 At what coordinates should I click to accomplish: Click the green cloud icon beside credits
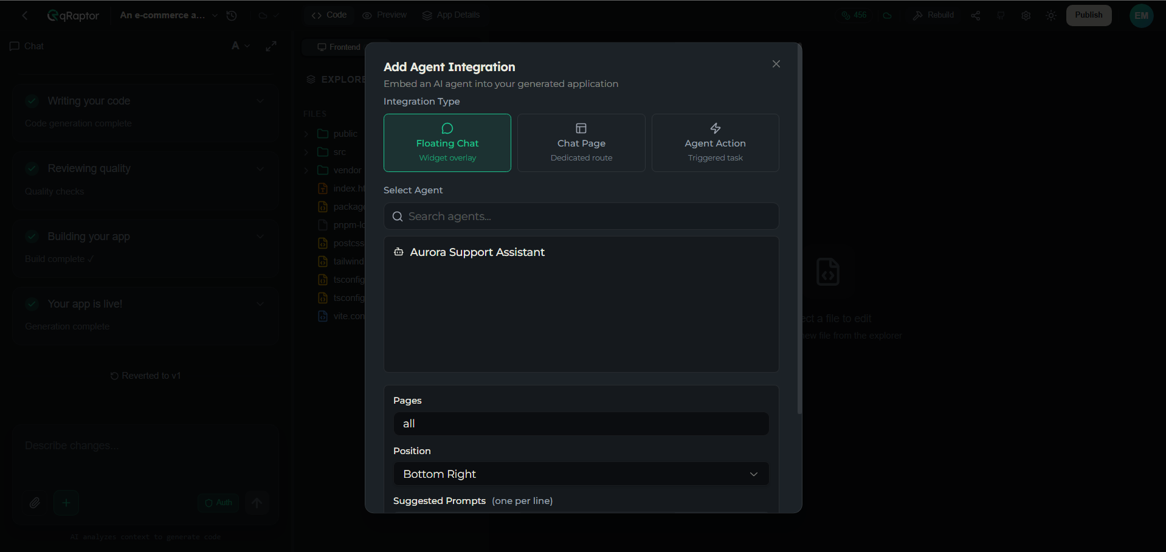pyautogui.click(x=888, y=16)
